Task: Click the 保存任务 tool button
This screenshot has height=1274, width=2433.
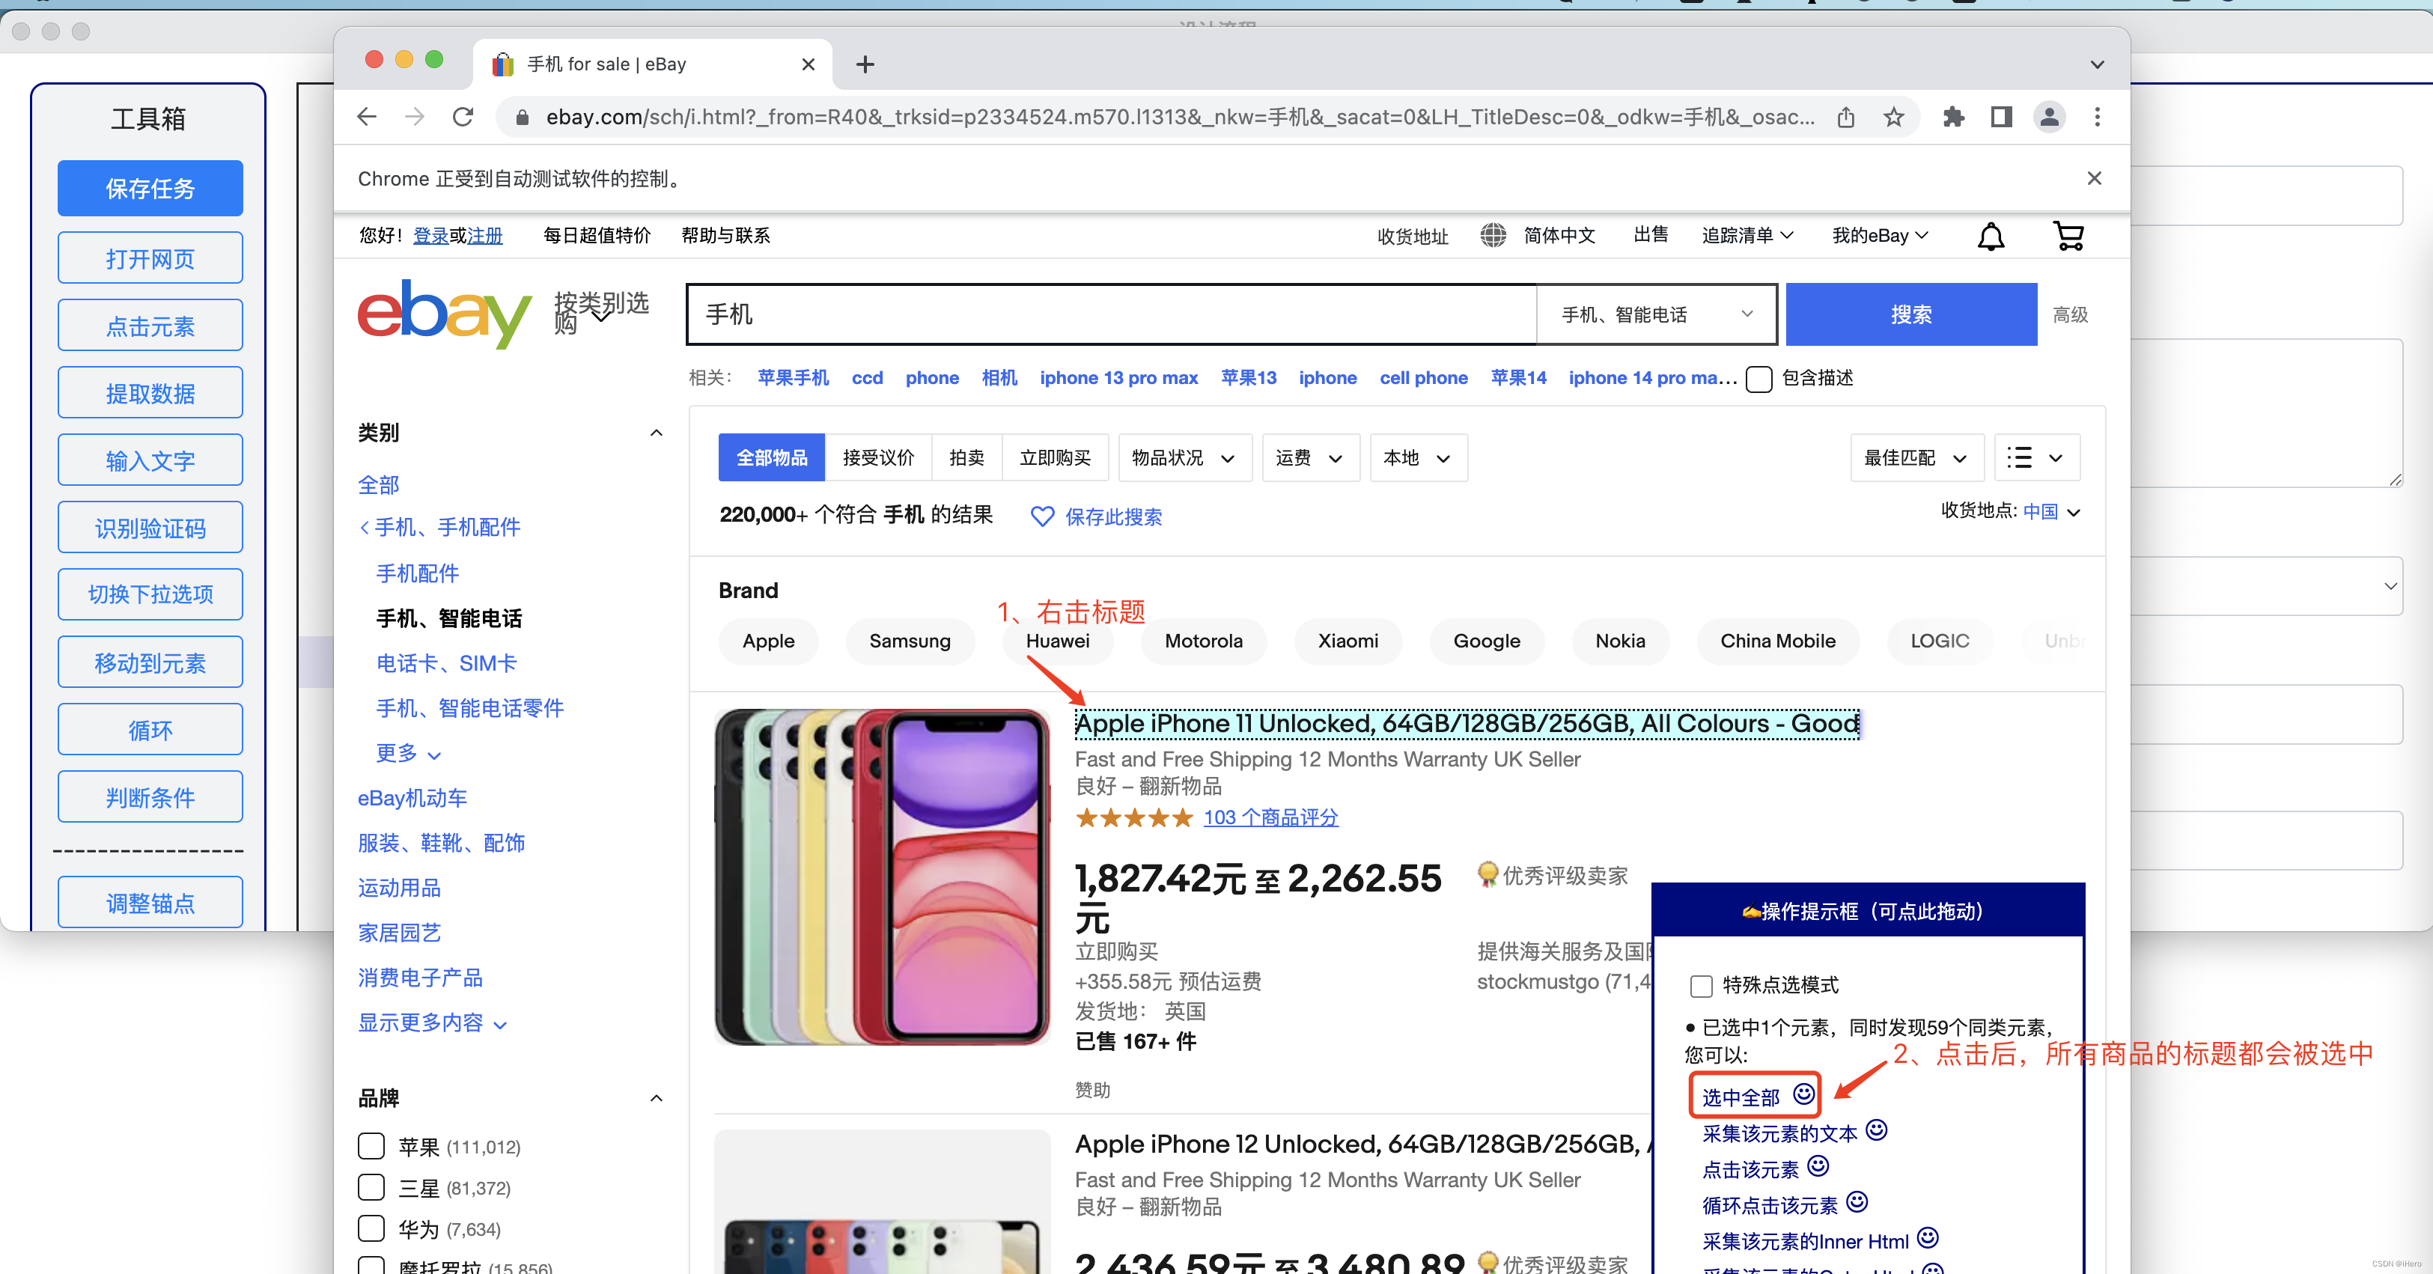Action: (x=151, y=186)
